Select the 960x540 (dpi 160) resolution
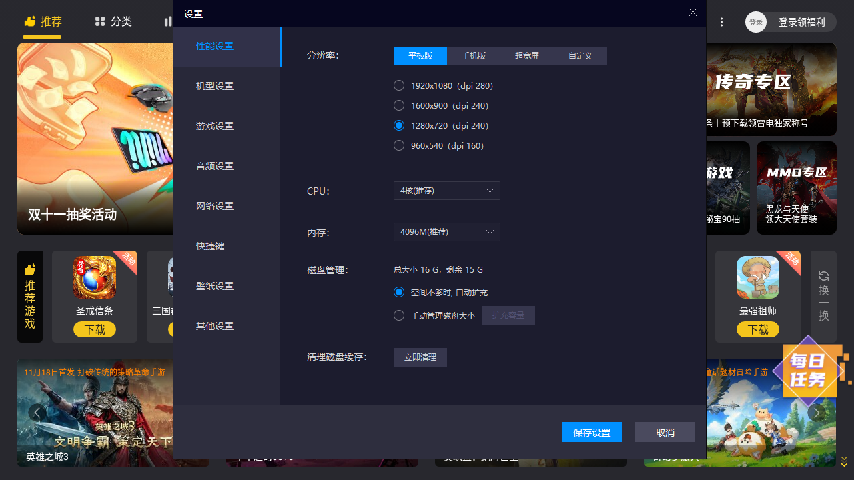This screenshot has width=854, height=480. point(399,145)
